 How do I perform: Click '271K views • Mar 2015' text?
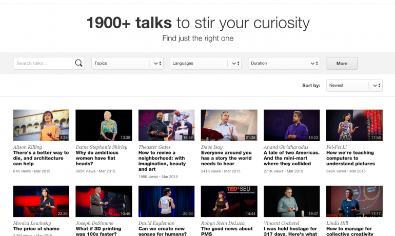pos(283,171)
